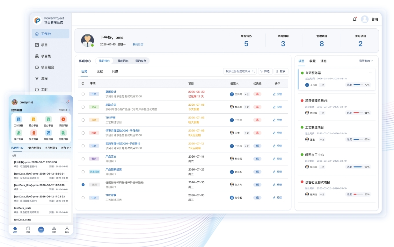
Task: Click 反馈 for the 蓝图设计 row
Action: tap(277, 94)
